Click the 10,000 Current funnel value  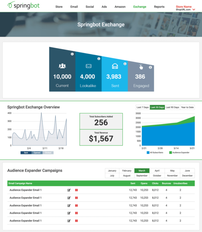[62, 77]
